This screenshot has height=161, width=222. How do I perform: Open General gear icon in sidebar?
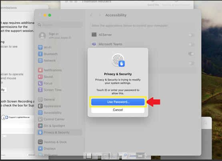(x=40, y=99)
